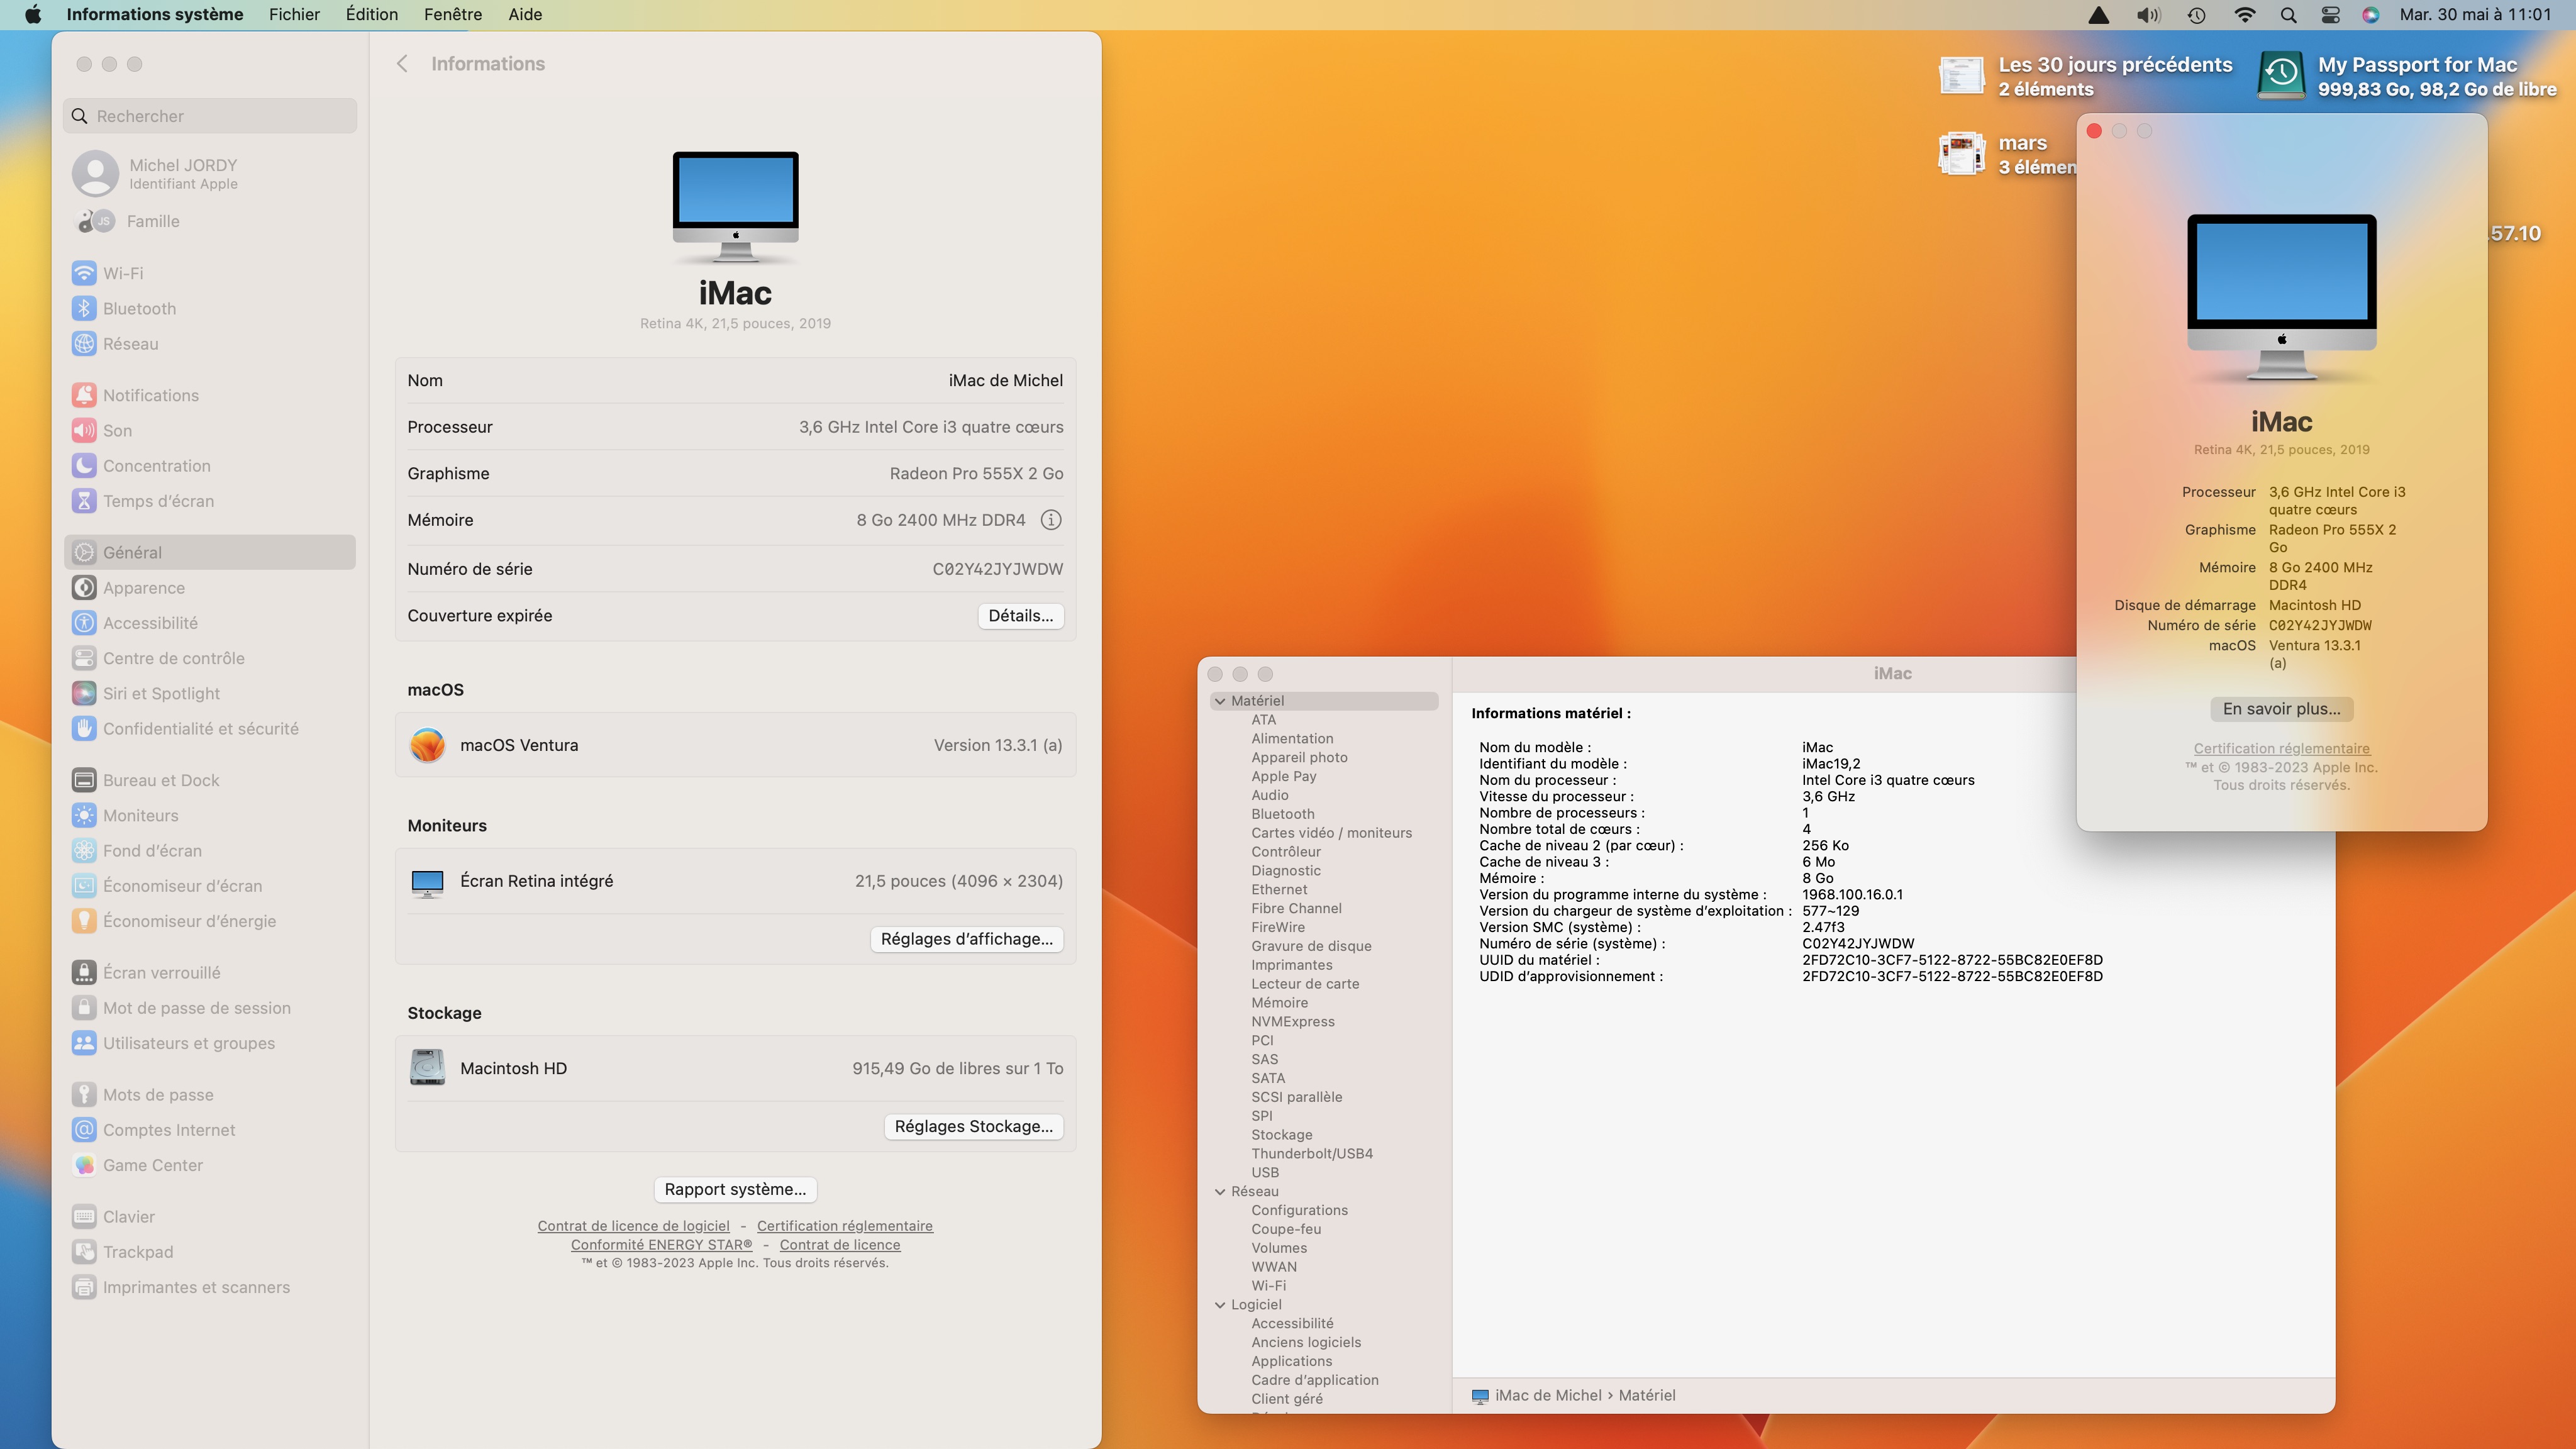Select Siri et Spotlight
Viewport: 2576px width, 1449px height.
(x=161, y=693)
